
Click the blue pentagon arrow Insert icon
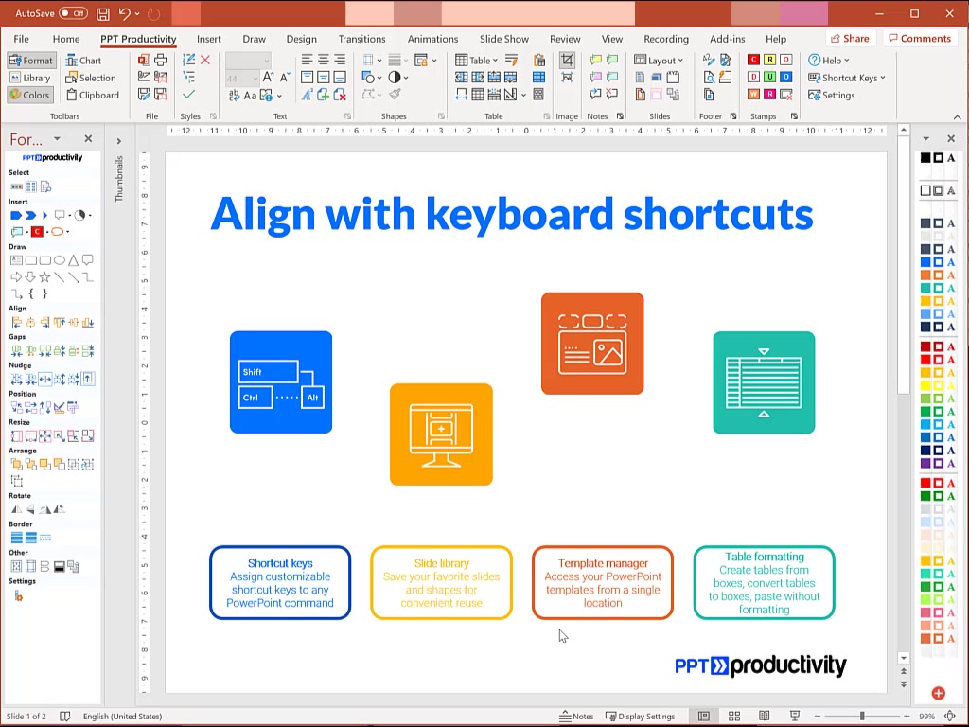(x=16, y=215)
